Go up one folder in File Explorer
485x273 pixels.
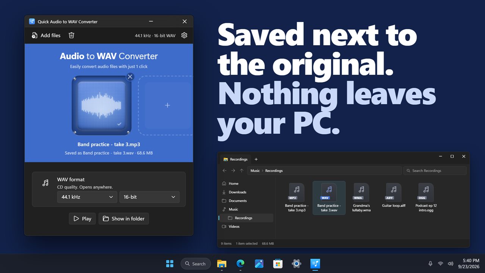tap(241, 171)
